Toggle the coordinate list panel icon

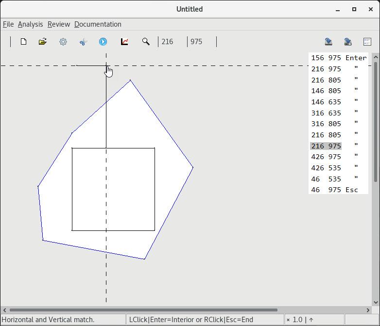pyautogui.click(x=367, y=42)
